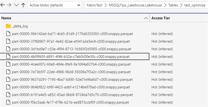Sort by the Name column header
Image resolution: width=208 pixels, height=107 pixels.
[x=6, y=18]
